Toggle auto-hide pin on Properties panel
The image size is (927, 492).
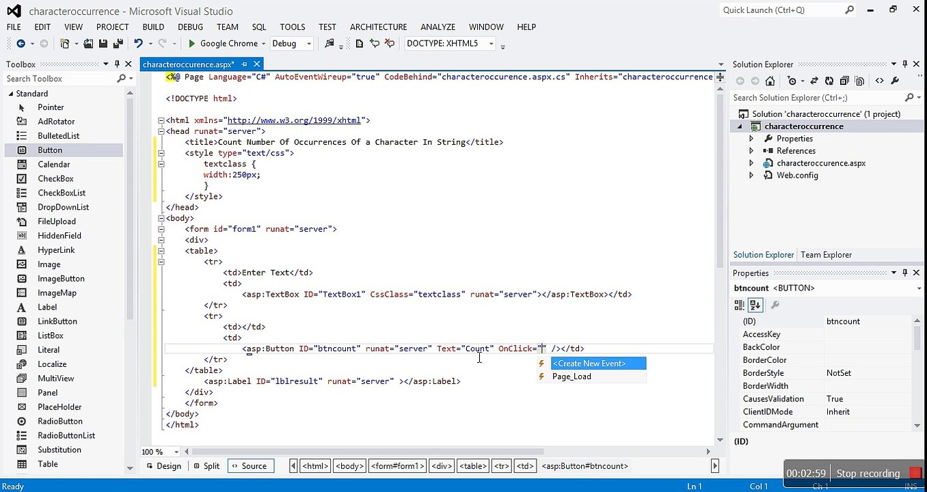(904, 273)
